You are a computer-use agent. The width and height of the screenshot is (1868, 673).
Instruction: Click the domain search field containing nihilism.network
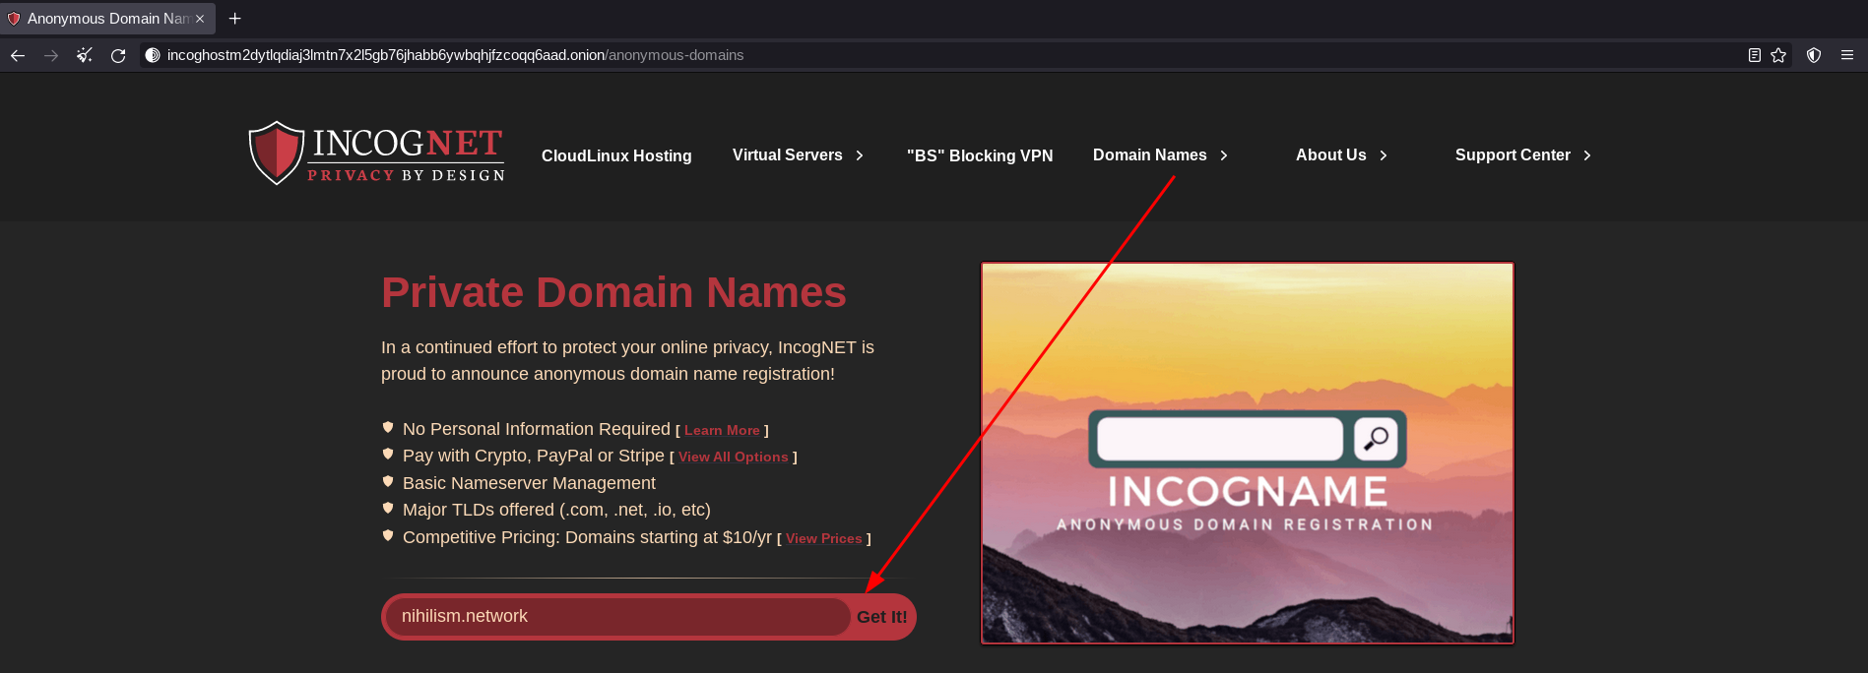tap(618, 617)
